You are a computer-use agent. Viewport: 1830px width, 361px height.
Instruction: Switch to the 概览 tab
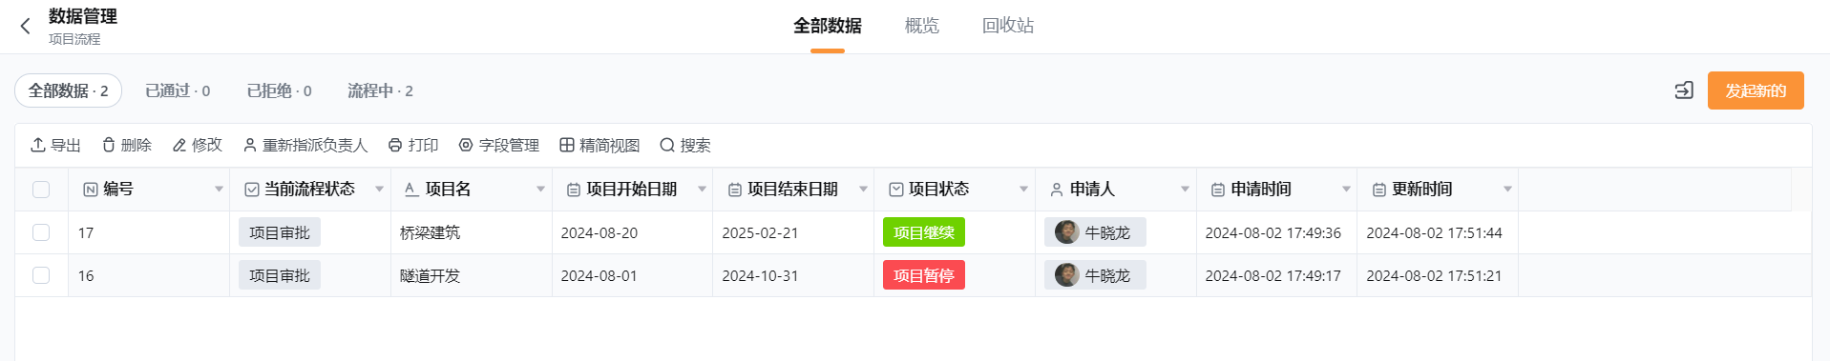point(922,26)
